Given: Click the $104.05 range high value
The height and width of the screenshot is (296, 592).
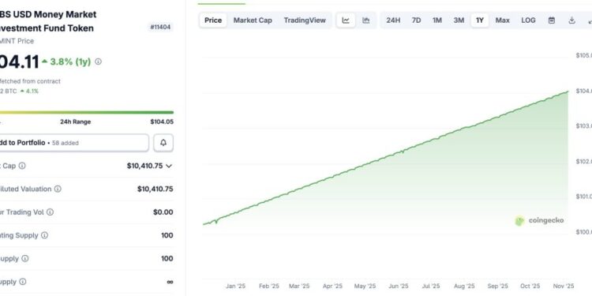Looking at the screenshot, I should pyautogui.click(x=162, y=122).
